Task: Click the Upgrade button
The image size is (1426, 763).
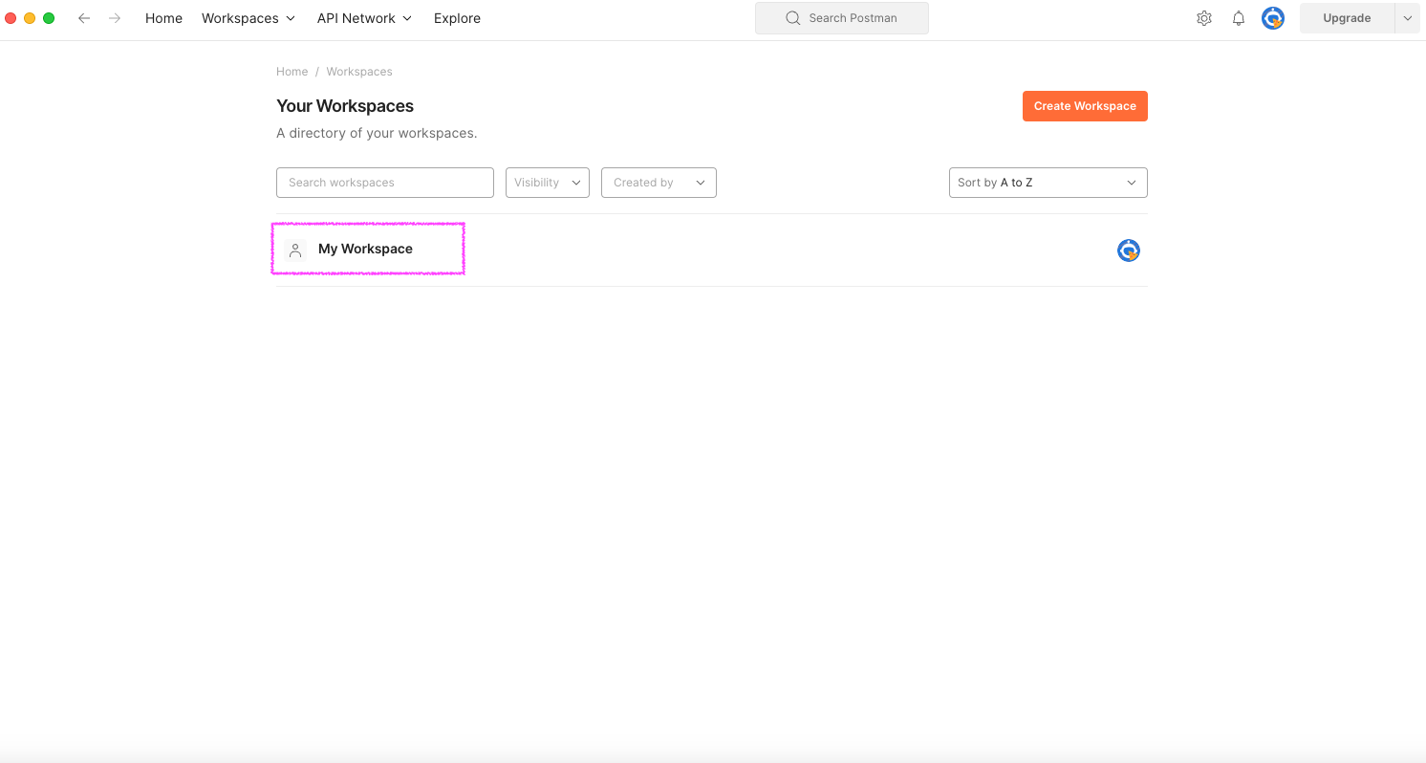Action: click(1347, 18)
